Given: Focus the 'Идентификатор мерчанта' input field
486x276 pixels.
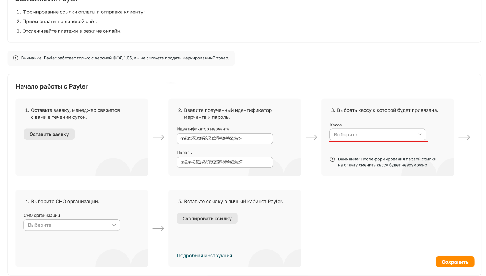Looking at the screenshot, I should [225, 139].
